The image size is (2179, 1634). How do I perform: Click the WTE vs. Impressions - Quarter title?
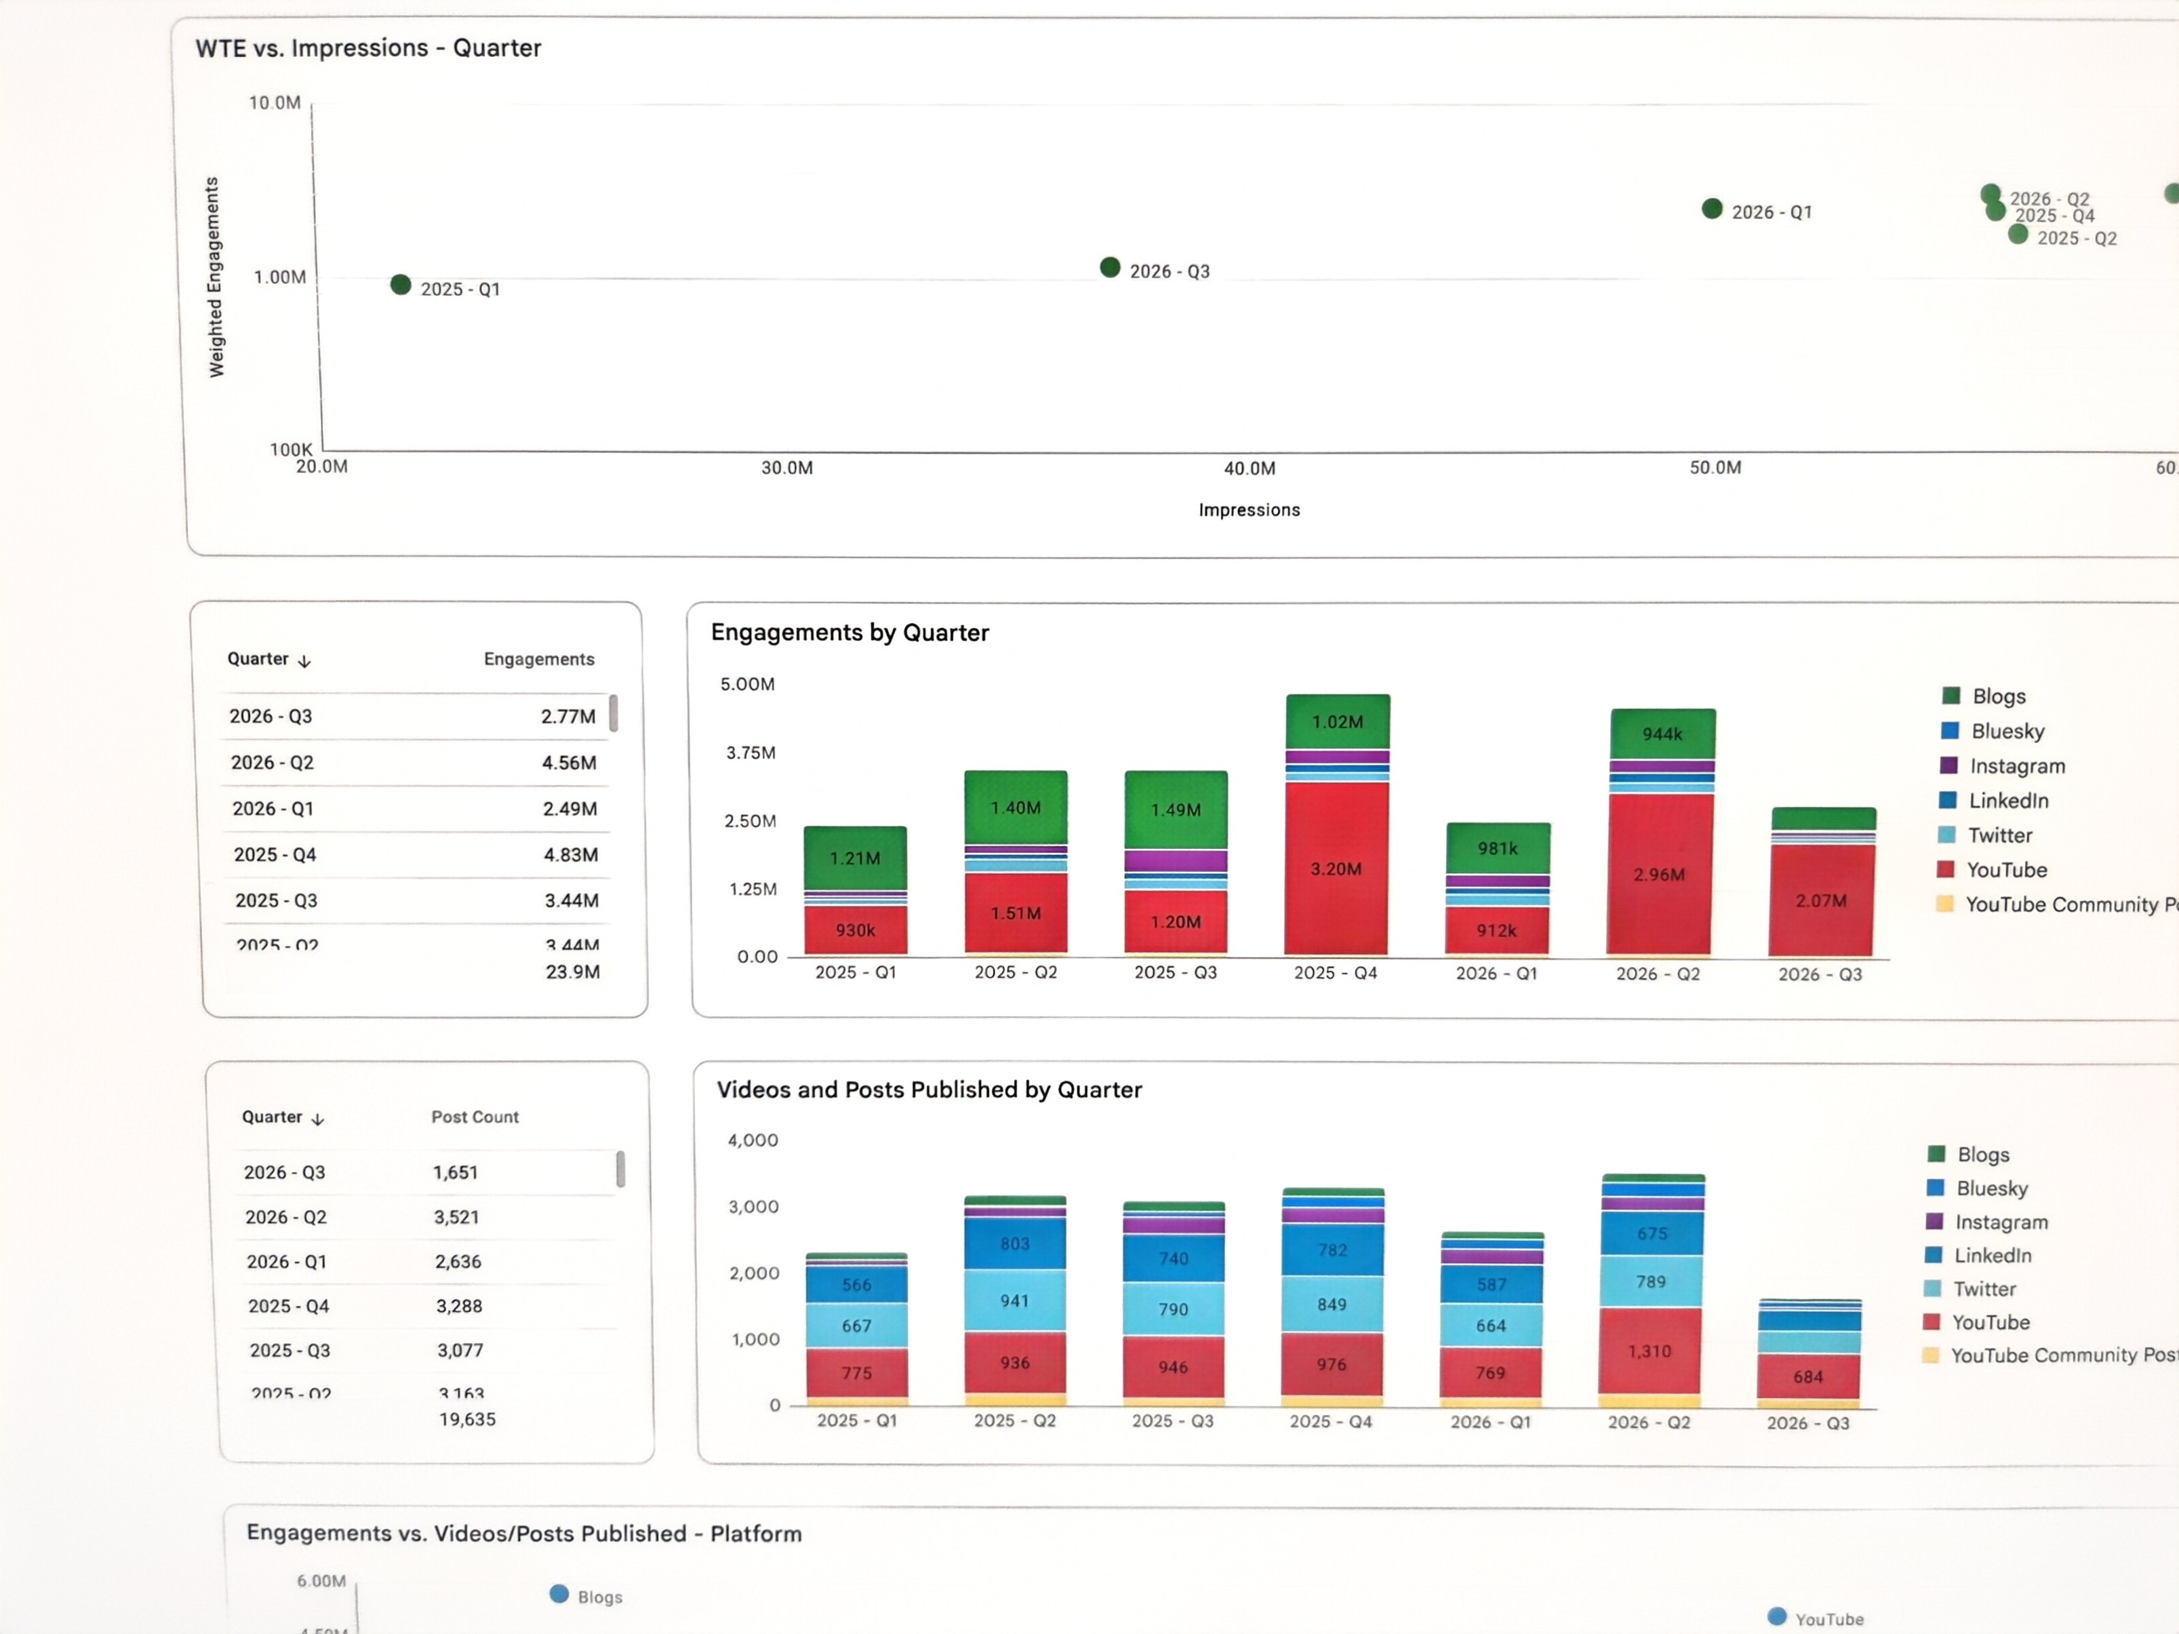(368, 48)
